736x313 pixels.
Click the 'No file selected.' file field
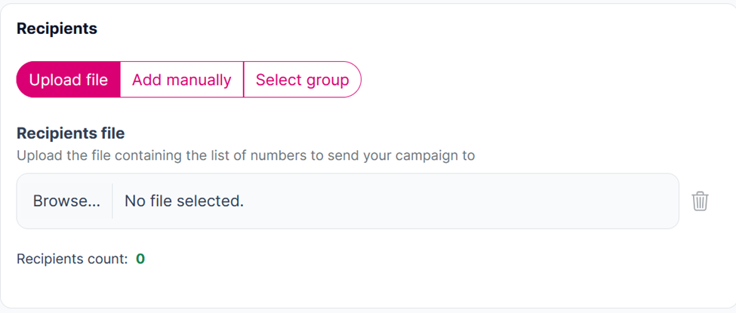click(184, 201)
